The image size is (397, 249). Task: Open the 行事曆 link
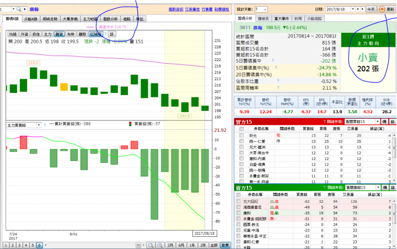(207, 9)
